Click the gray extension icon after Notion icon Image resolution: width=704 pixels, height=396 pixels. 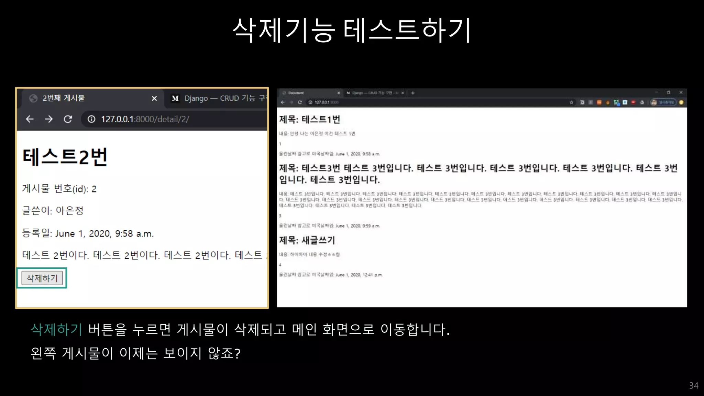tap(591, 102)
